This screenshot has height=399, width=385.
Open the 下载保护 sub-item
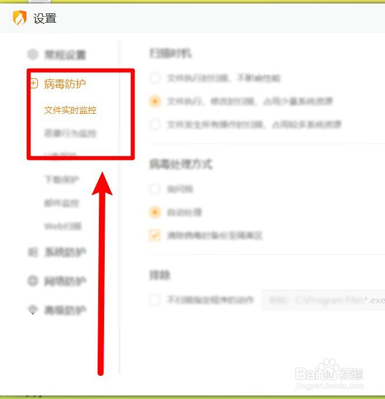pos(62,179)
